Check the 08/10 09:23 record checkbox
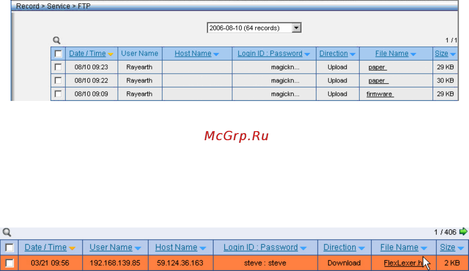The width and height of the screenshot is (469, 271). 58,67
